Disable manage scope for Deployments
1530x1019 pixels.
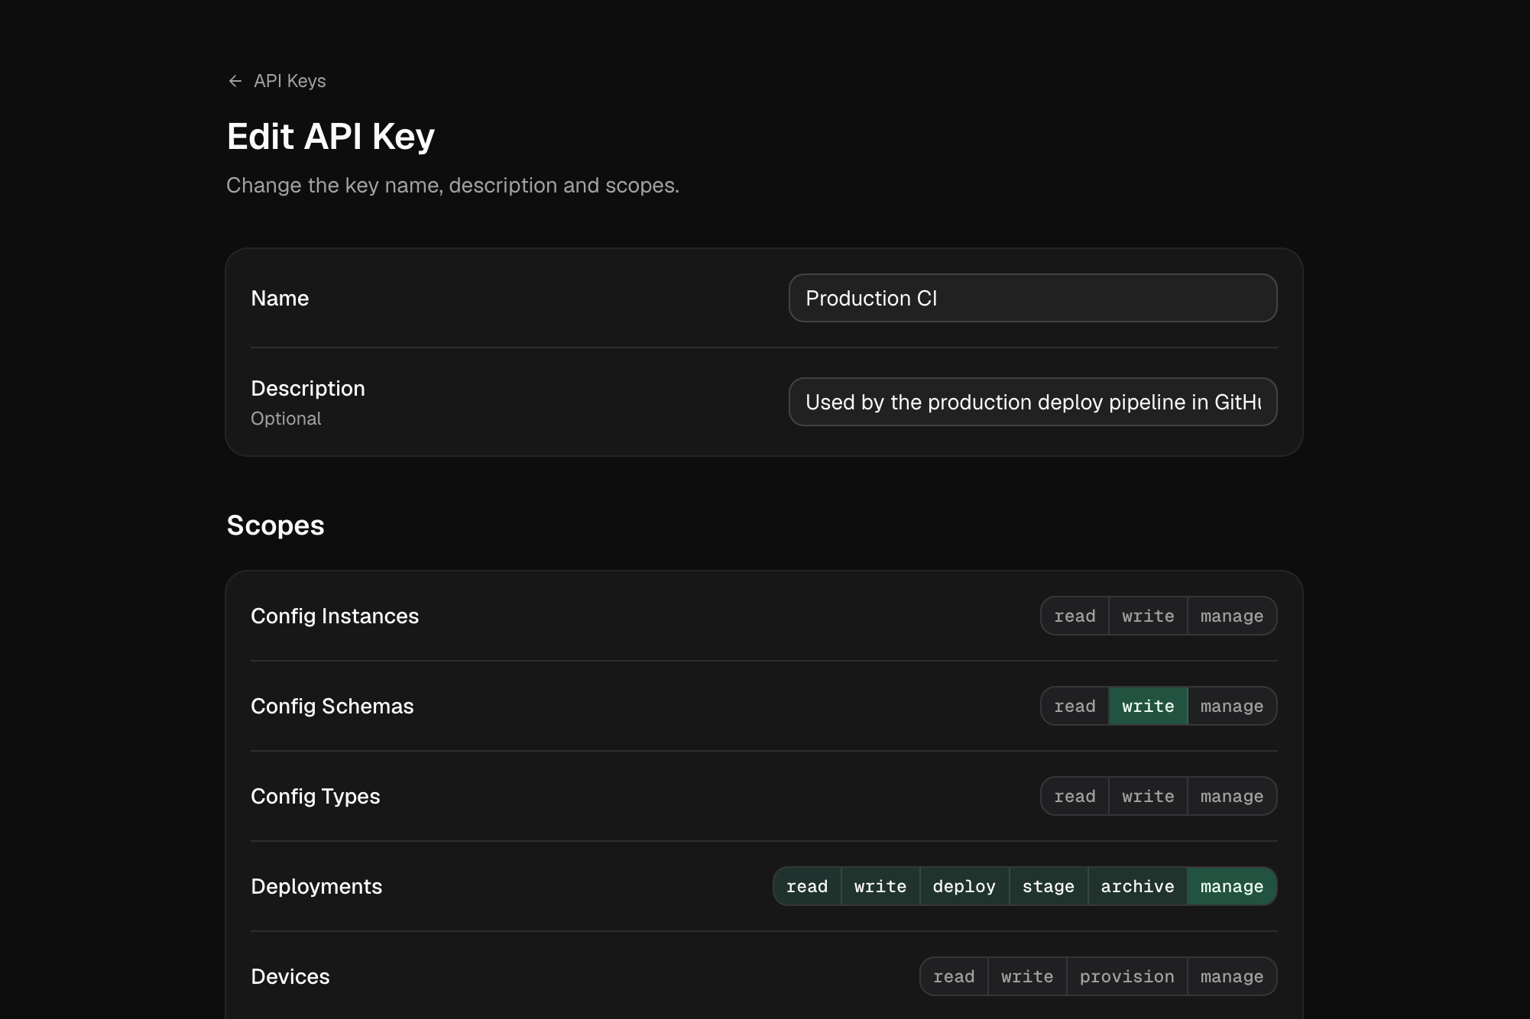point(1232,886)
